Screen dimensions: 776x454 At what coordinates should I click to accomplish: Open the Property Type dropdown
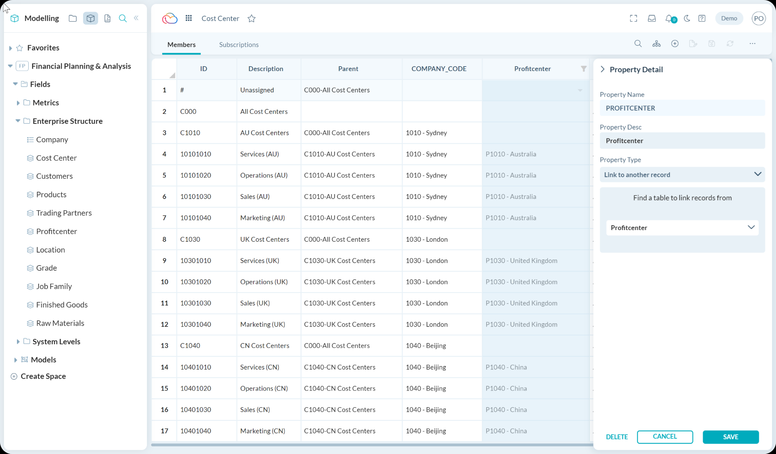pos(682,175)
